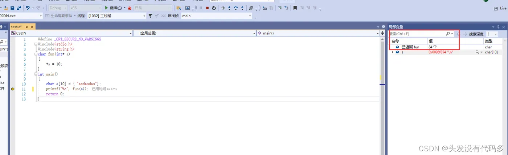Click the find in files folder icon
Screen dimensions: 508x155
tap(178, 8)
